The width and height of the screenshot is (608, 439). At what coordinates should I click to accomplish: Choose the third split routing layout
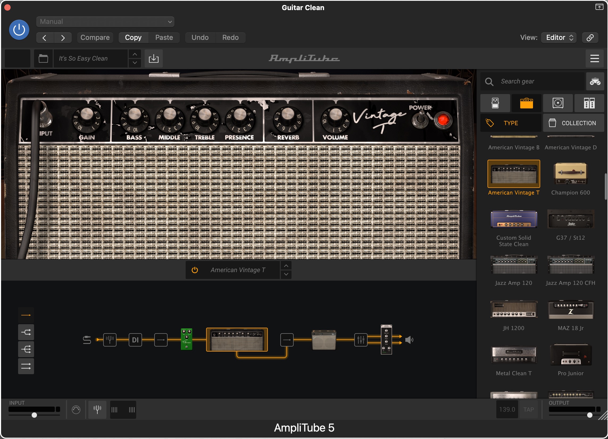point(26,349)
